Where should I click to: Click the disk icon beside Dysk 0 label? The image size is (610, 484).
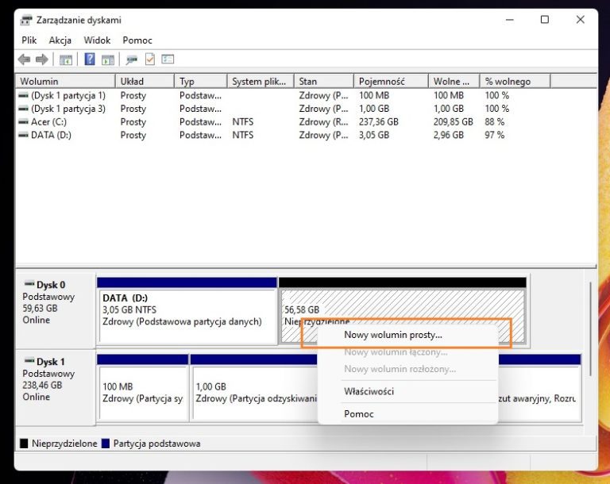29,283
